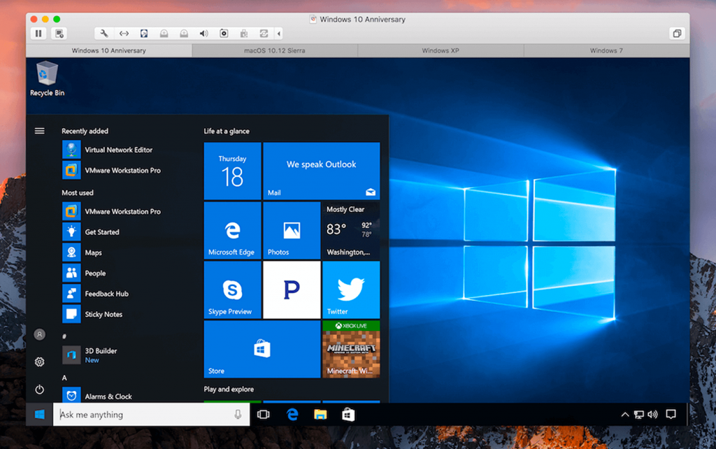Click the A letter group header
Viewport: 716px width, 449px height.
coord(64,378)
